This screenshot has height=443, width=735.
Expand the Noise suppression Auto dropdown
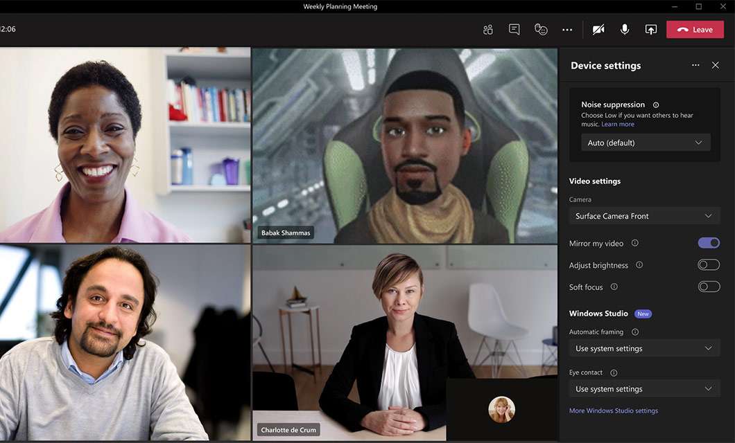click(x=645, y=143)
